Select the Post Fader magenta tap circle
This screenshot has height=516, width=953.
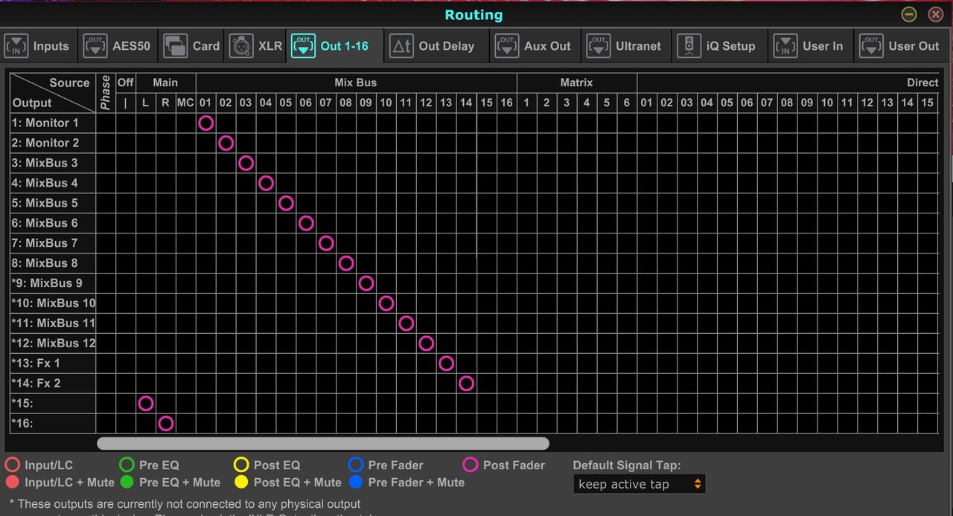click(x=471, y=465)
